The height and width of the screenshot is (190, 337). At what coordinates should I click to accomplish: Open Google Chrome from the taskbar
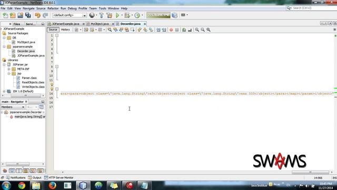pyautogui.click(x=22, y=185)
